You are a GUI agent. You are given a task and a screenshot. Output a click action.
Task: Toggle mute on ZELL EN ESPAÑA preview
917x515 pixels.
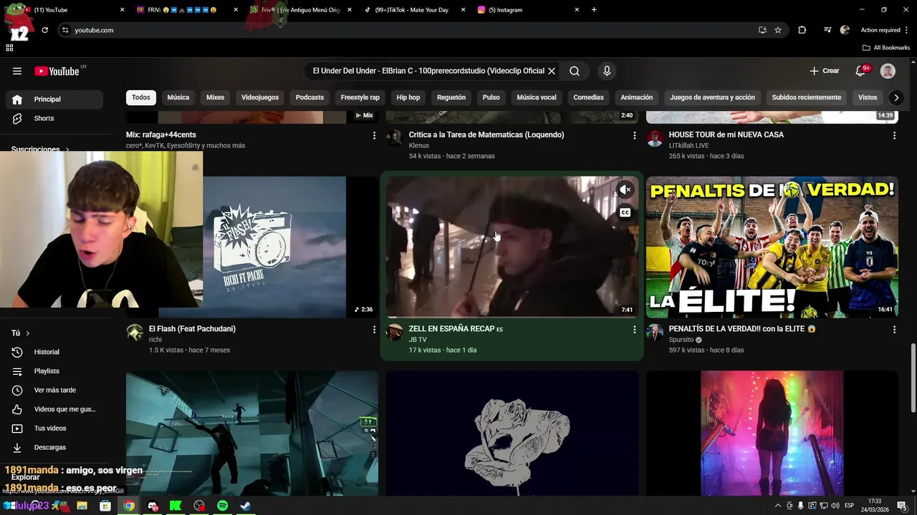click(x=625, y=190)
